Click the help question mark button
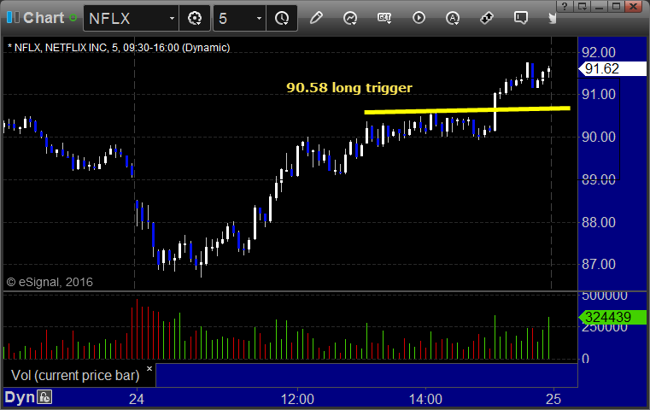This screenshot has height=410, width=650. 565,6
